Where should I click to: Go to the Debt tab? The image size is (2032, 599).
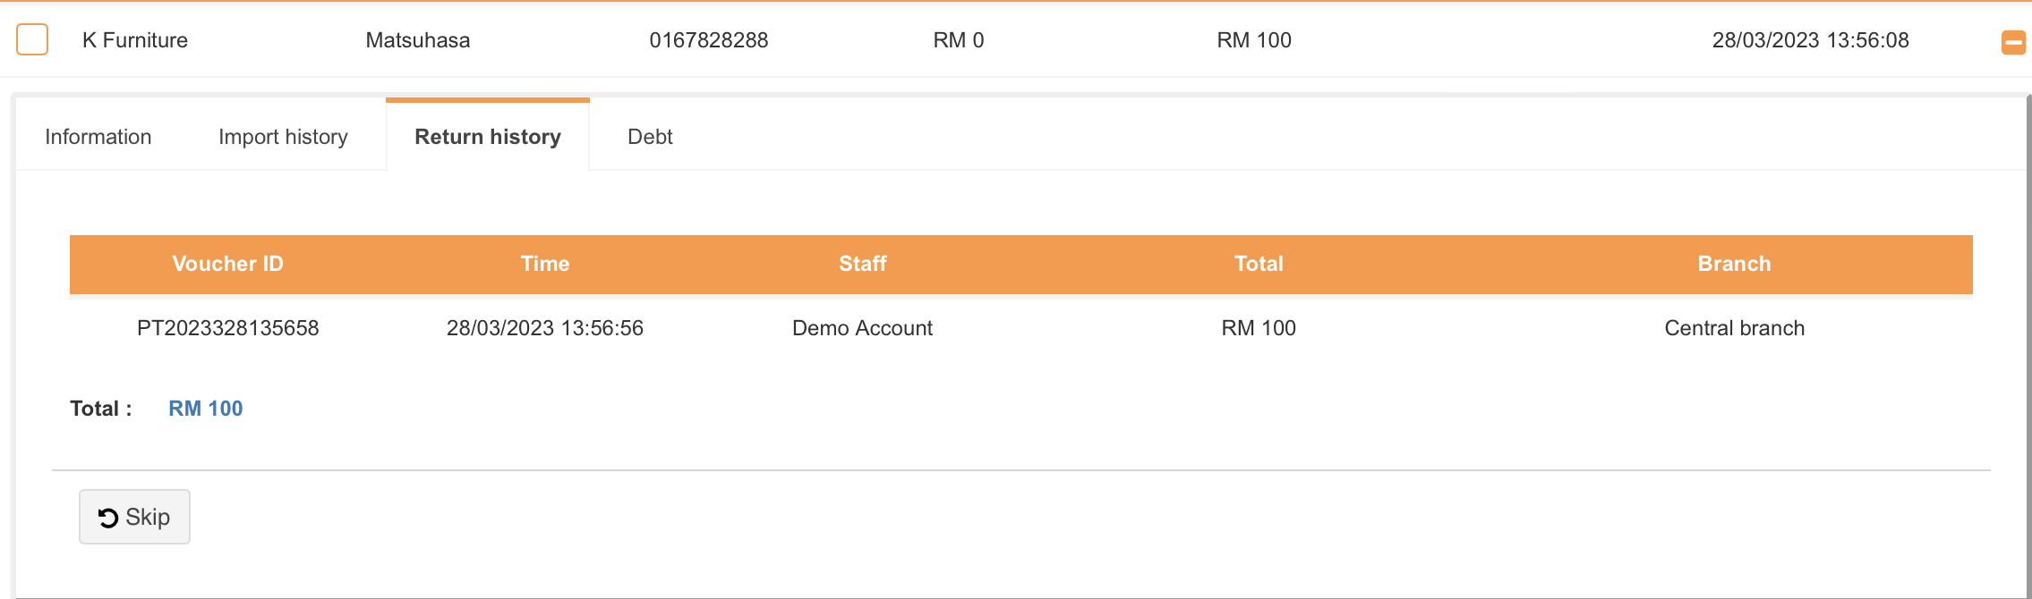650,137
